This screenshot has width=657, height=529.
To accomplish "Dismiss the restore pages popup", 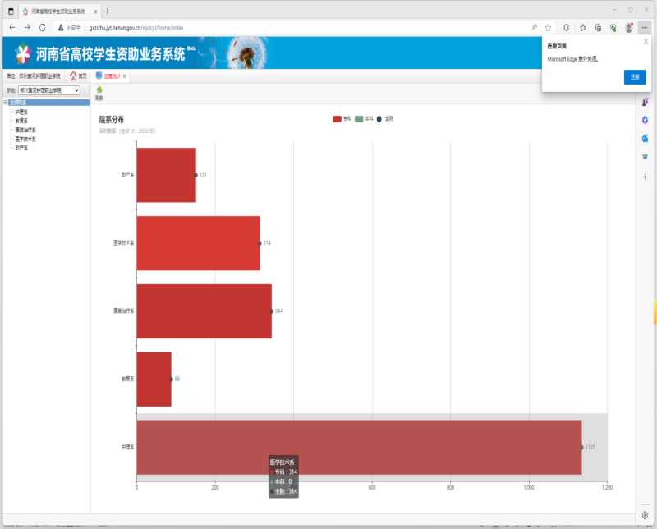I will [646, 41].
